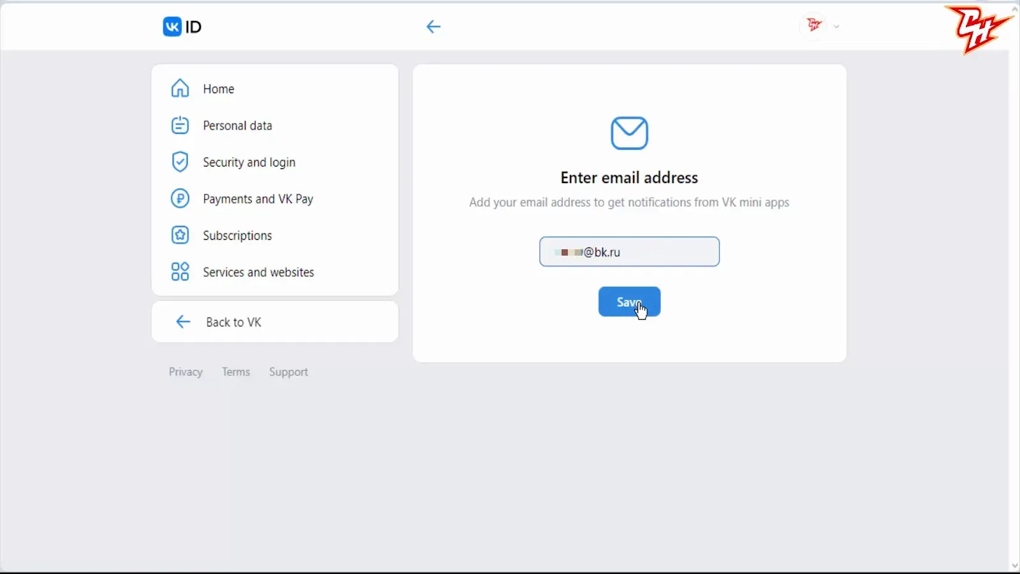The width and height of the screenshot is (1020, 574).
Task: Go back using top arrow
Action: click(433, 27)
